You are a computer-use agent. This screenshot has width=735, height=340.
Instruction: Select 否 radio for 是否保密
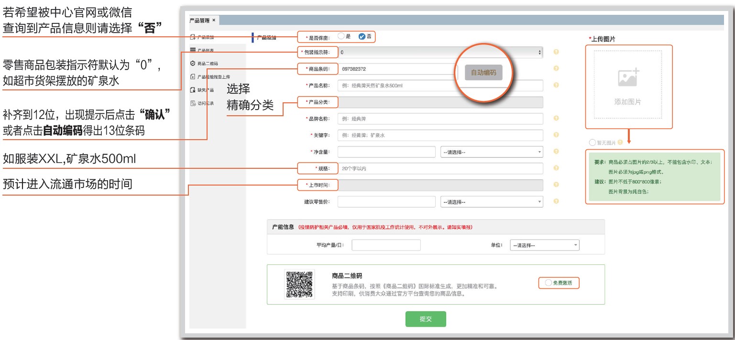point(362,36)
